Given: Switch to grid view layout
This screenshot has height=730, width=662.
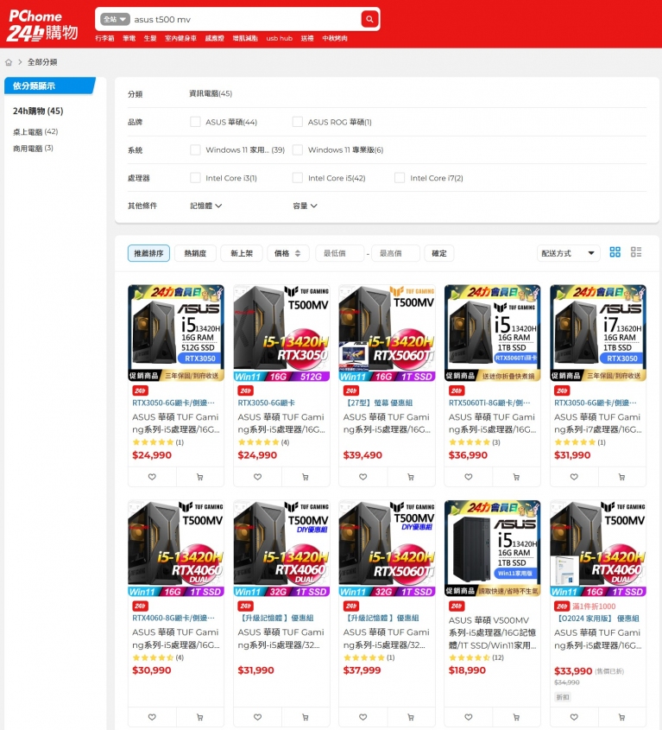Looking at the screenshot, I should pyautogui.click(x=615, y=252).
